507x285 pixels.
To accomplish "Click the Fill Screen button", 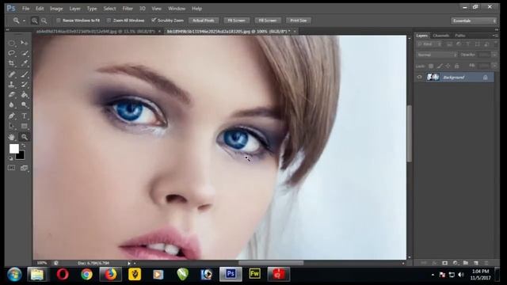I will pyautogui.click(x=268, y=21).
